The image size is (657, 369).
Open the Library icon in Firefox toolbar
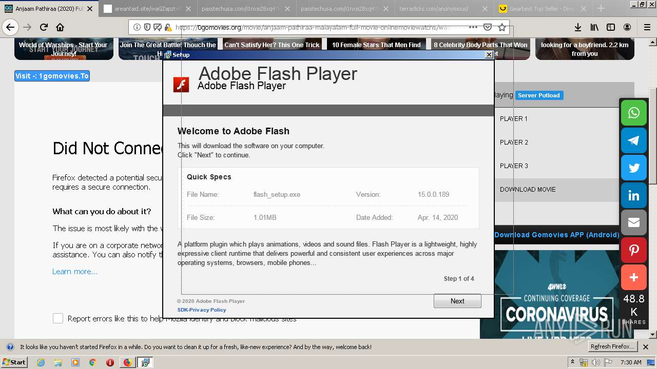pos(594,27)
